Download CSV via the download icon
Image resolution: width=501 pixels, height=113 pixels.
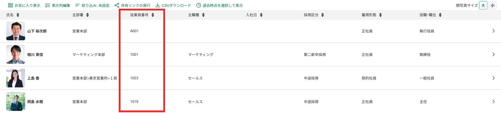tap(158, 5)
